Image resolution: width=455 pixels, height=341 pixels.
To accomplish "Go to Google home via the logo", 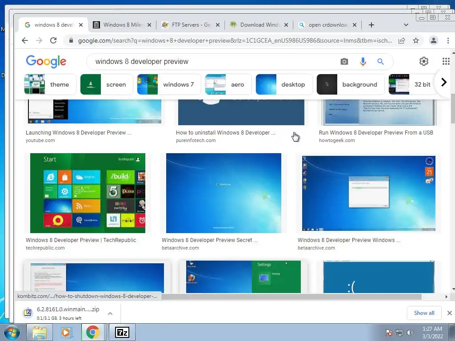I will (x=46, y=61).
